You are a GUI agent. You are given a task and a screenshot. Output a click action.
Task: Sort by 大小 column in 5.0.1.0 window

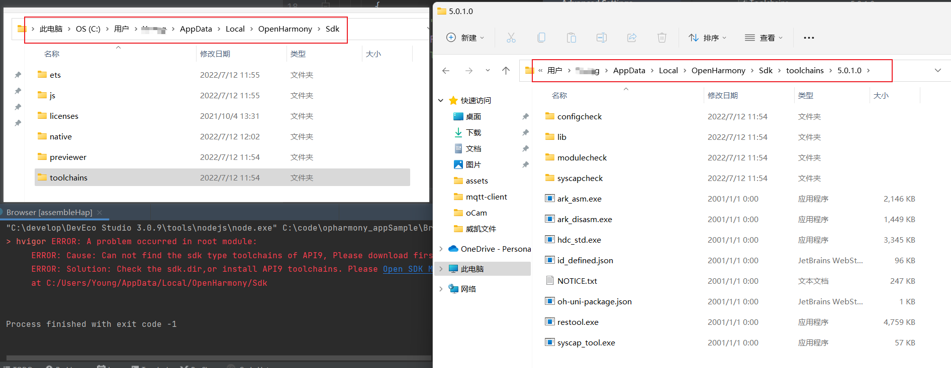(881, 95)
